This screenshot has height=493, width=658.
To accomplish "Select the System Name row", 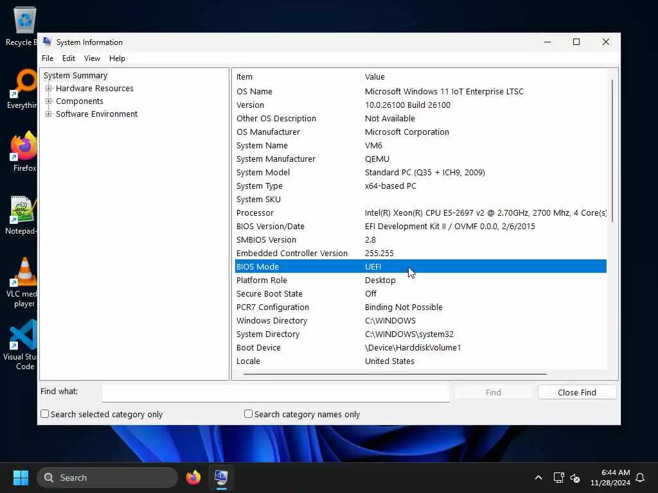I will tap(421, 146).
